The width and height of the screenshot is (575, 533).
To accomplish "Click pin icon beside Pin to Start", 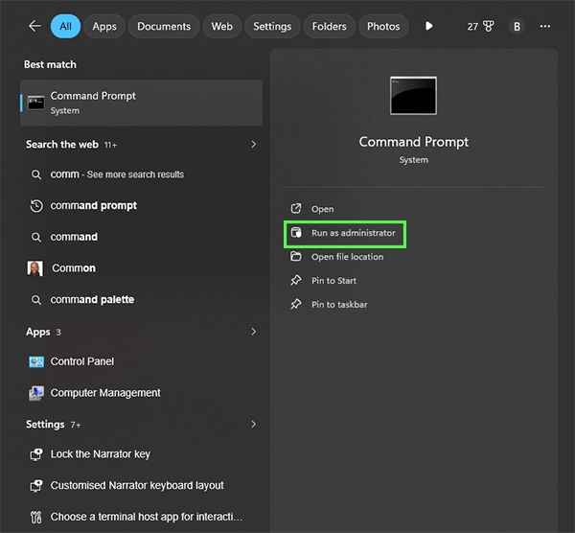I will 296,280.
